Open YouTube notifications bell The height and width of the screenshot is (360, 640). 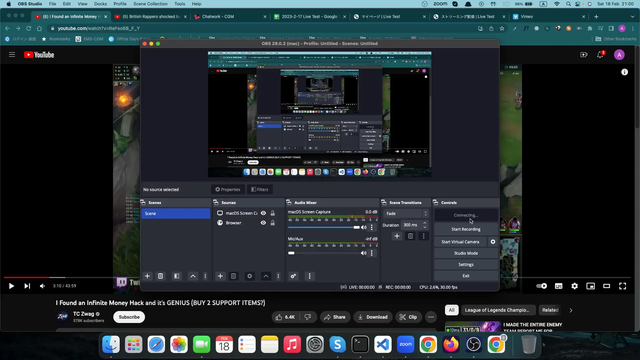tap(600, 55)
